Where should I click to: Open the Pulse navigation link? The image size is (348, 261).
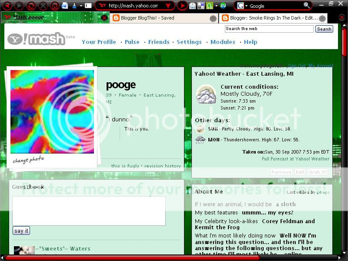(x=132, y=42)
